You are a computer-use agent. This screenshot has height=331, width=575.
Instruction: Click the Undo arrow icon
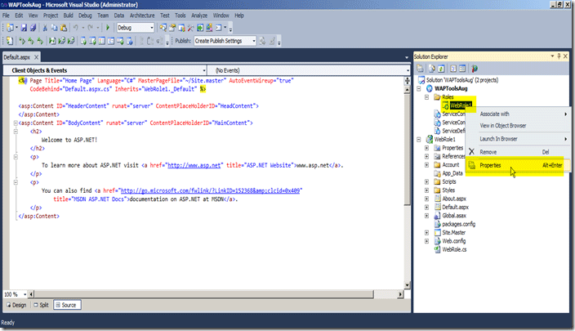coord(75,28)
